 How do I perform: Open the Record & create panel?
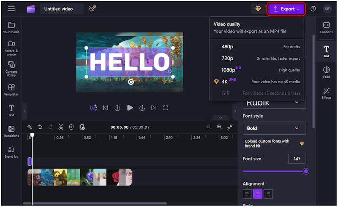click(11, 48)
